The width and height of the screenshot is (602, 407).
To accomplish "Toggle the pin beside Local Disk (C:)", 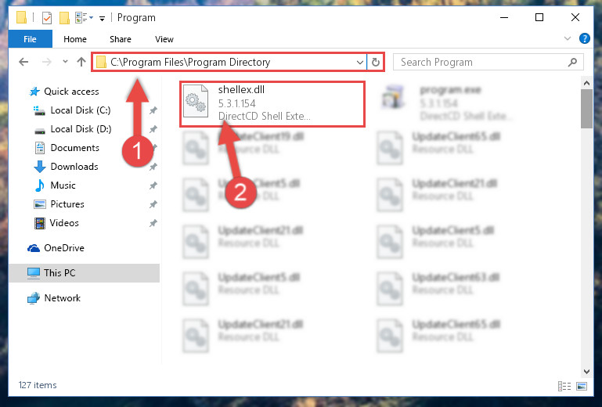I will coord(153,110).
